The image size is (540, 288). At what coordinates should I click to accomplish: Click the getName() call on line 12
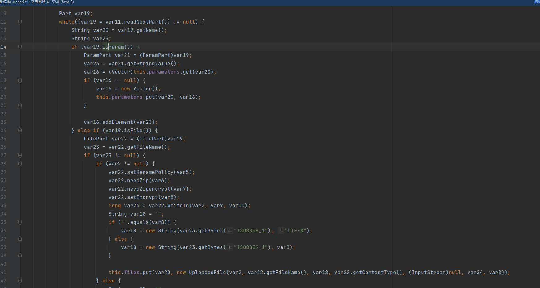click(150, 30)
